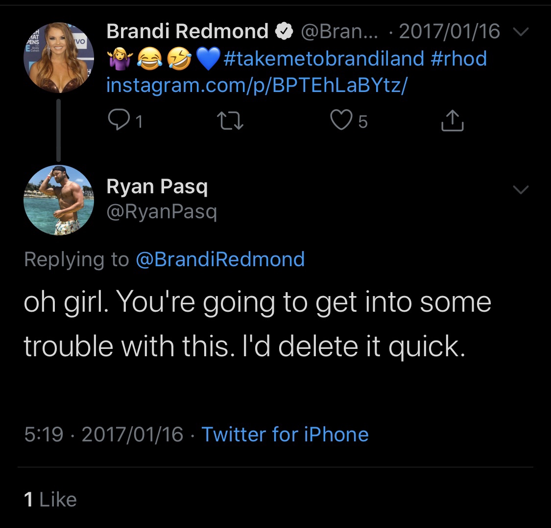Screen dimensions: 551x528
Task: Open the chevron menu on Ryan Pasq's reply
Action: pyautogui.click(x=520, y=189)
